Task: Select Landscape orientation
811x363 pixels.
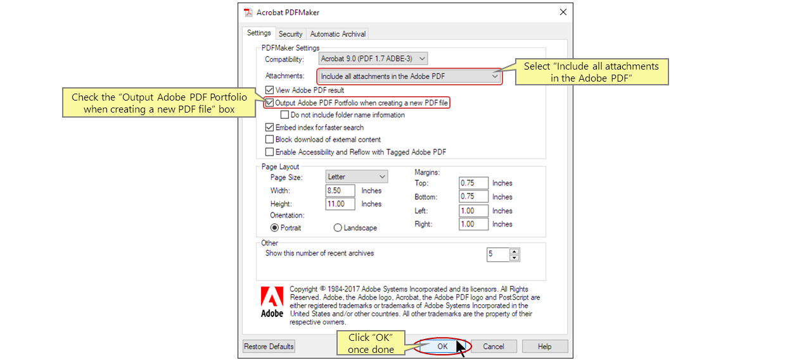Action: coord(338,228)
